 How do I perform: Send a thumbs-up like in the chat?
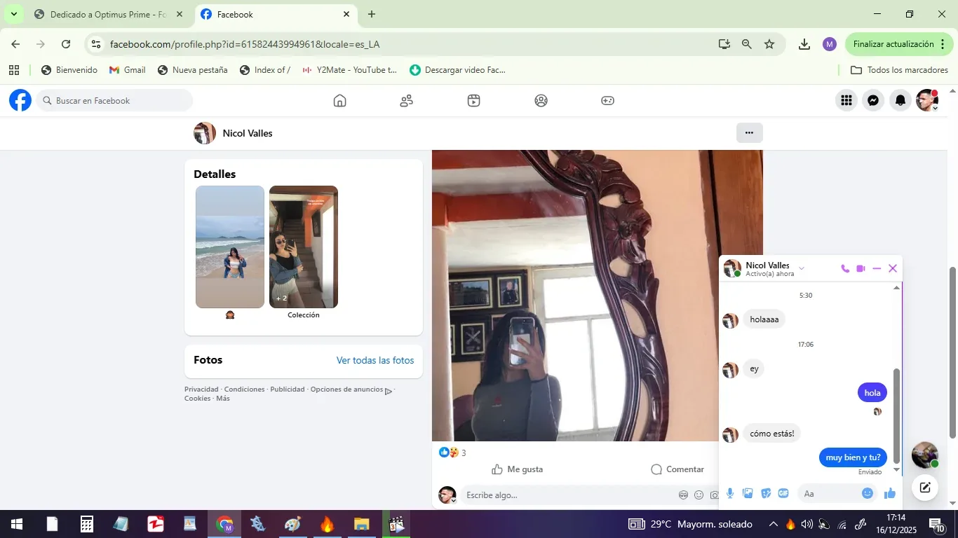890,493
